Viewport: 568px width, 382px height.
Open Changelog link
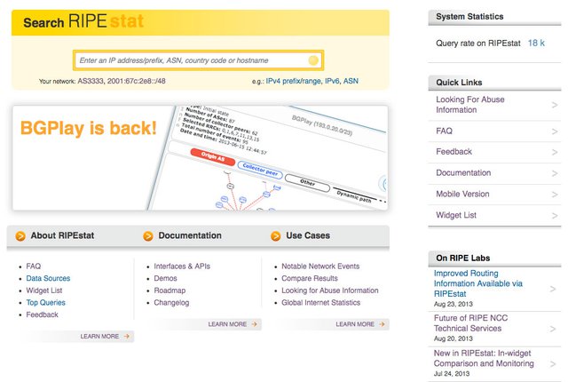tap(171, 303)
